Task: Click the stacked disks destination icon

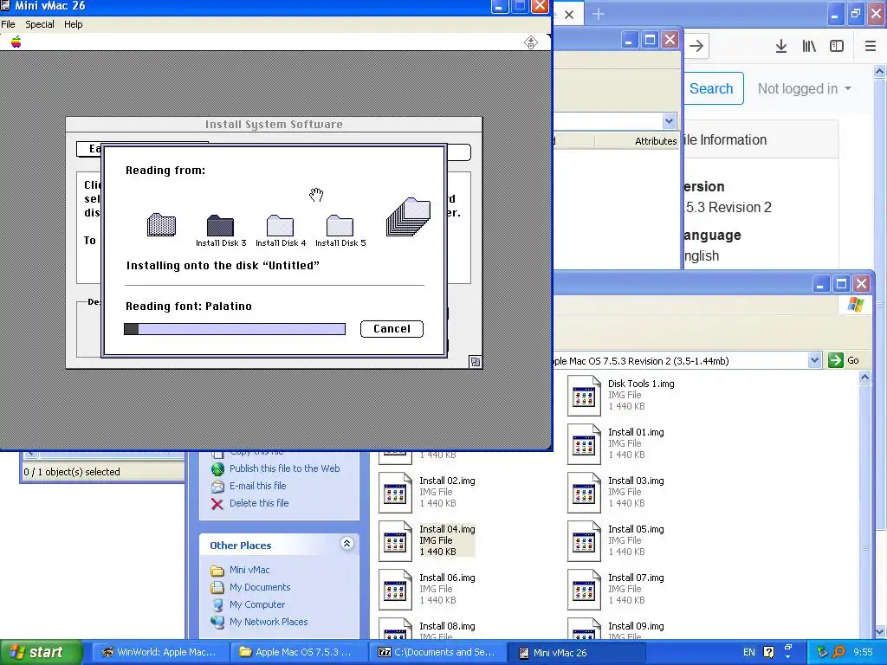Action: (409, 216)
